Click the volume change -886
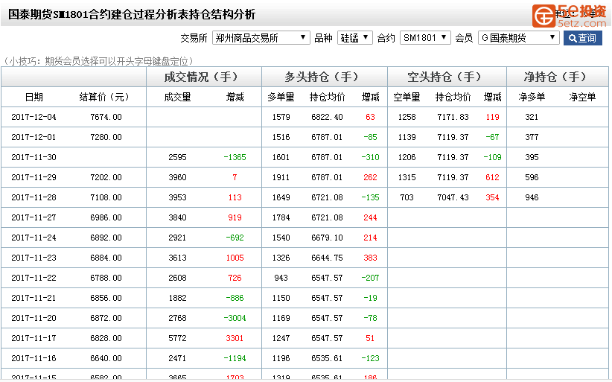 click(x=235, y=298)
